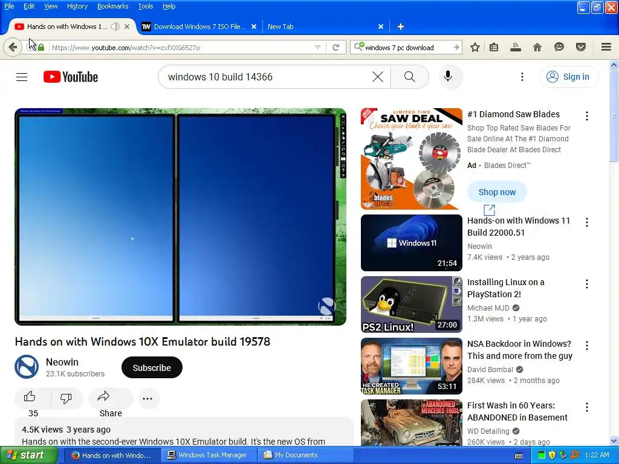Screen dimensions: 619x464
Task: Close the New Tab tab
Action: (381, 27)
